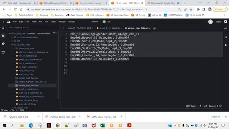229x129 pixels.
Task: Switch to python3 terminal tab
Action: click(x=79, y=28)
